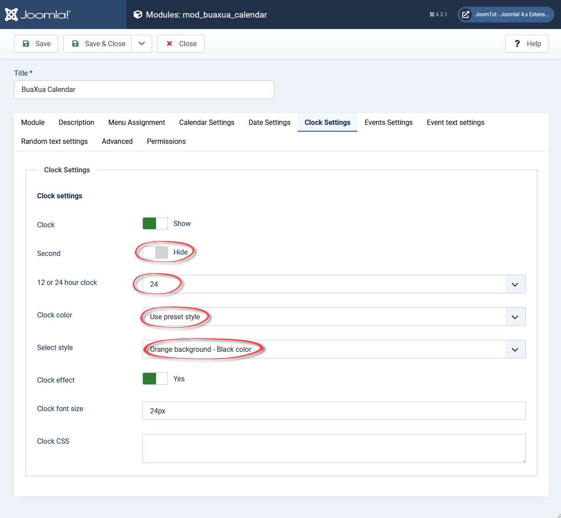This screenshot has width=561, height=518.
Task: Click the 'Clock effect' label
Action: (56, 380)
